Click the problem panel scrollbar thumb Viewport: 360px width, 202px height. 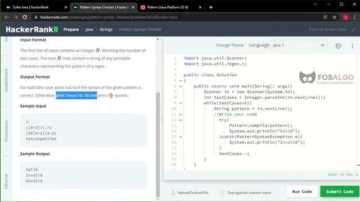157,144
